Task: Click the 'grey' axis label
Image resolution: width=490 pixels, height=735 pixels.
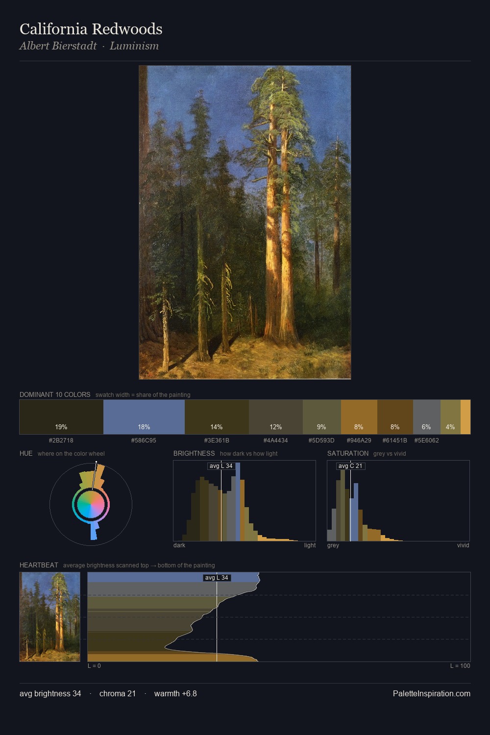Action: pyautogui.click(x=333, y=545)
